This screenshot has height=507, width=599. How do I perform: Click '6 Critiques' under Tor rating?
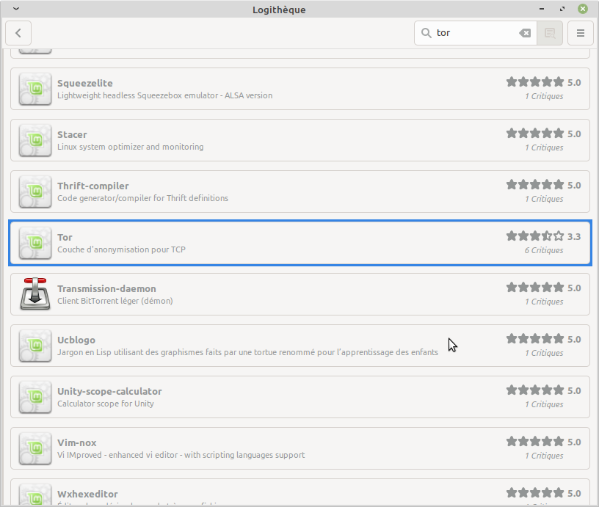(x=544, y=250)
